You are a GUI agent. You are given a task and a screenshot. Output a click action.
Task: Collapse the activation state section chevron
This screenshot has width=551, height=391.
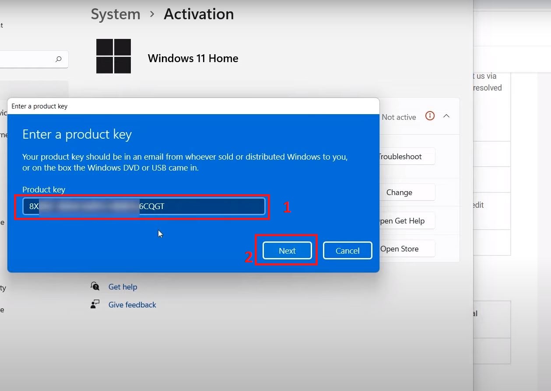tap(446, 116)
